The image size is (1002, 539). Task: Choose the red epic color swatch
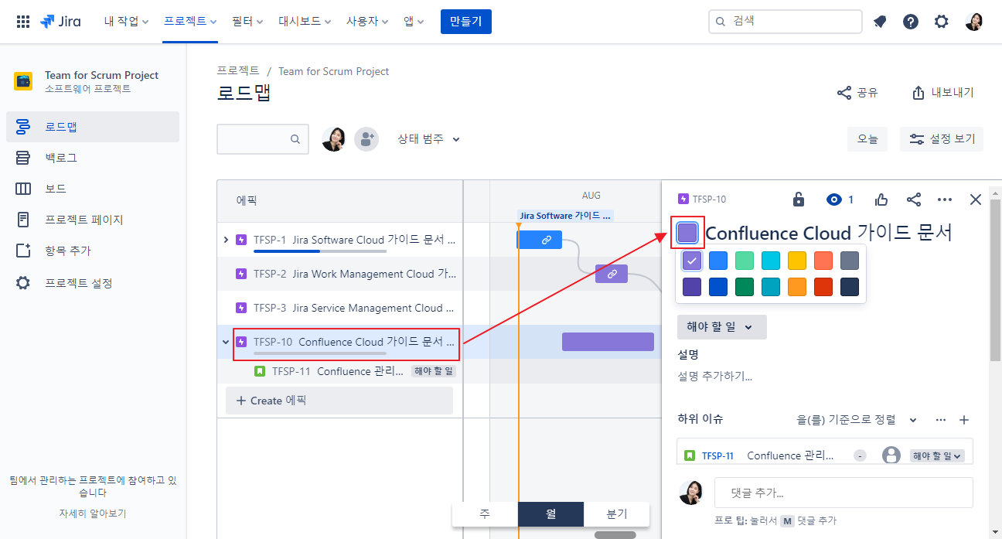point(823,287)
